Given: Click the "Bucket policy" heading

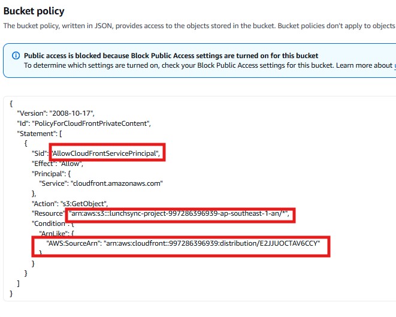Looking at the screenshot, I should point(34,11).
